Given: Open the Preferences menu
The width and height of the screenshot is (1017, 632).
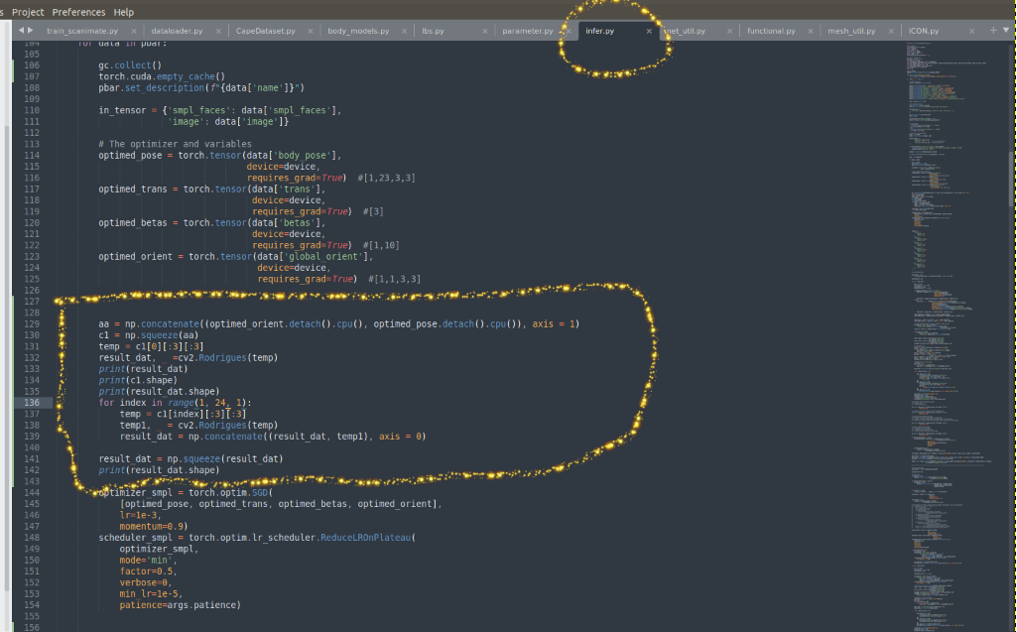Looking at the screenshot, I should [x=78, y=12].
